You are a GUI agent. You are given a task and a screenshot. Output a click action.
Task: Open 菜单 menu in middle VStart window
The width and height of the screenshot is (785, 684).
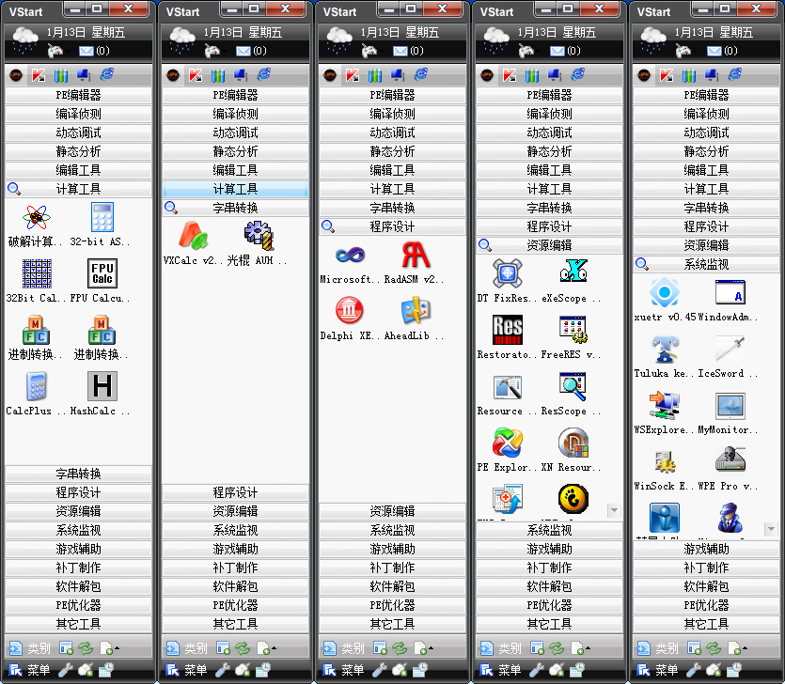pyautogui.click(x=344, y=670)
